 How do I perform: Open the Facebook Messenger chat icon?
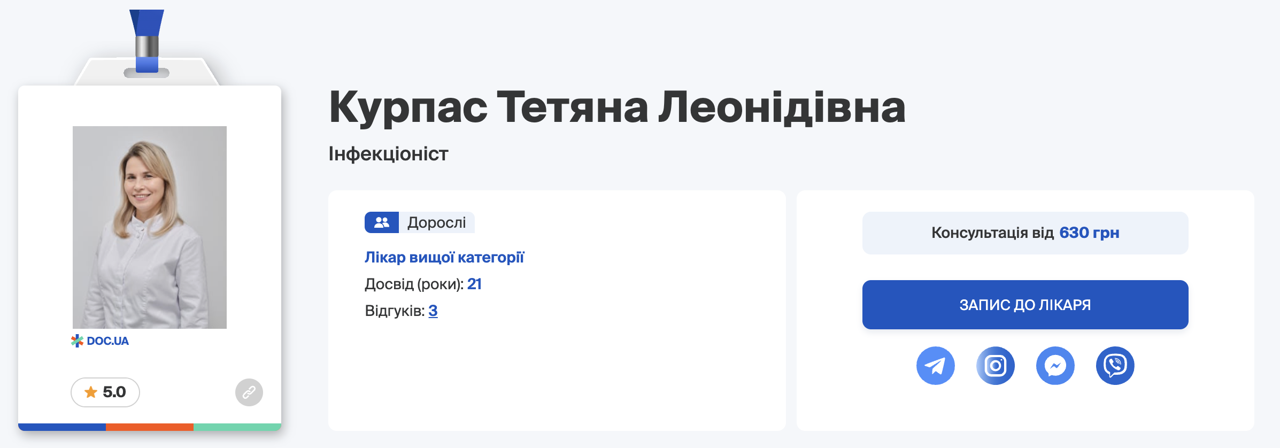(1055, 366)
